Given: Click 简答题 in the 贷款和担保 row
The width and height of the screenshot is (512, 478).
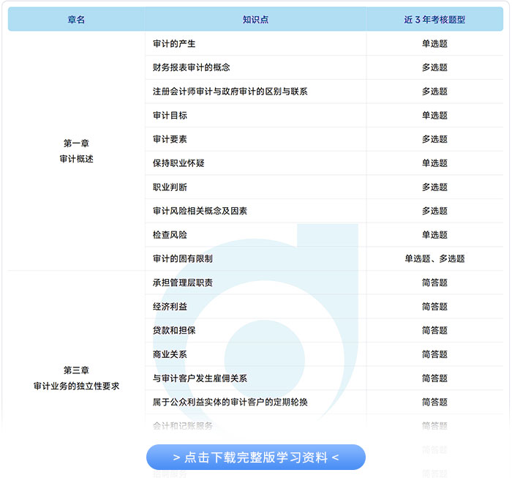Looking at the screenshot, I should click(434, 330).
